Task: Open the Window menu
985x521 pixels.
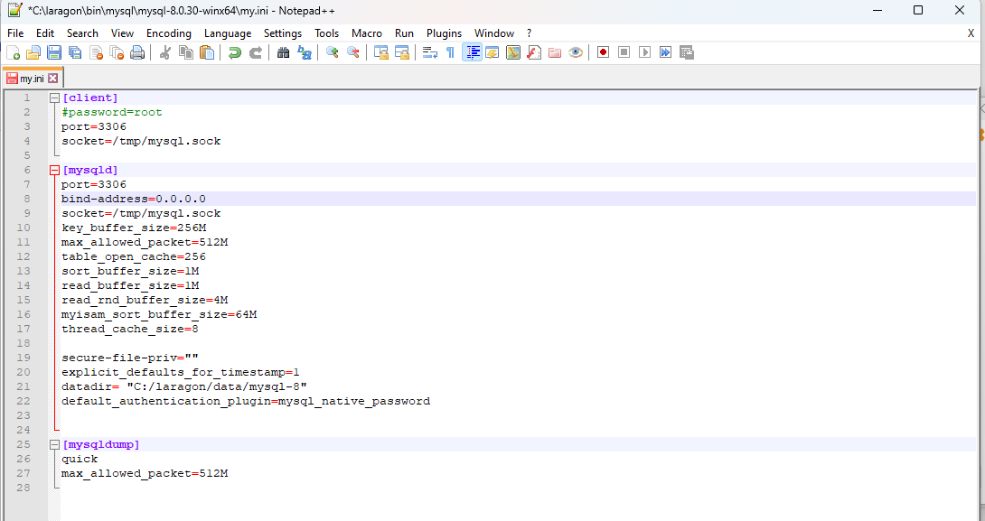Action: (x=494, y=33)
